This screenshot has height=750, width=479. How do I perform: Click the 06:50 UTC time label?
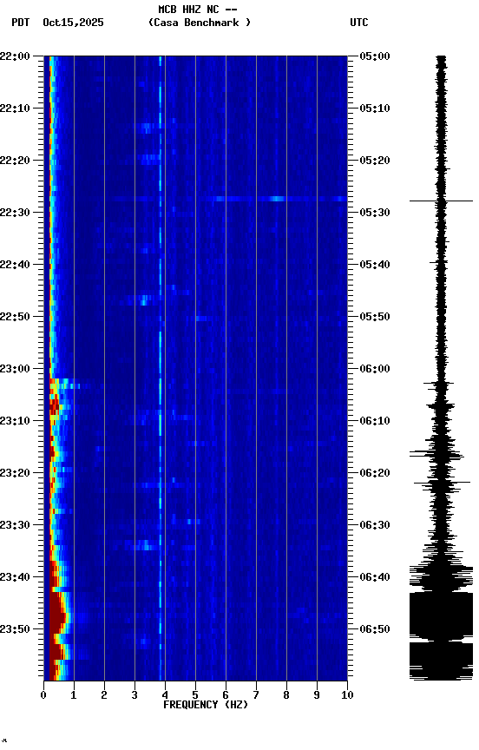[x=375, y=629]
